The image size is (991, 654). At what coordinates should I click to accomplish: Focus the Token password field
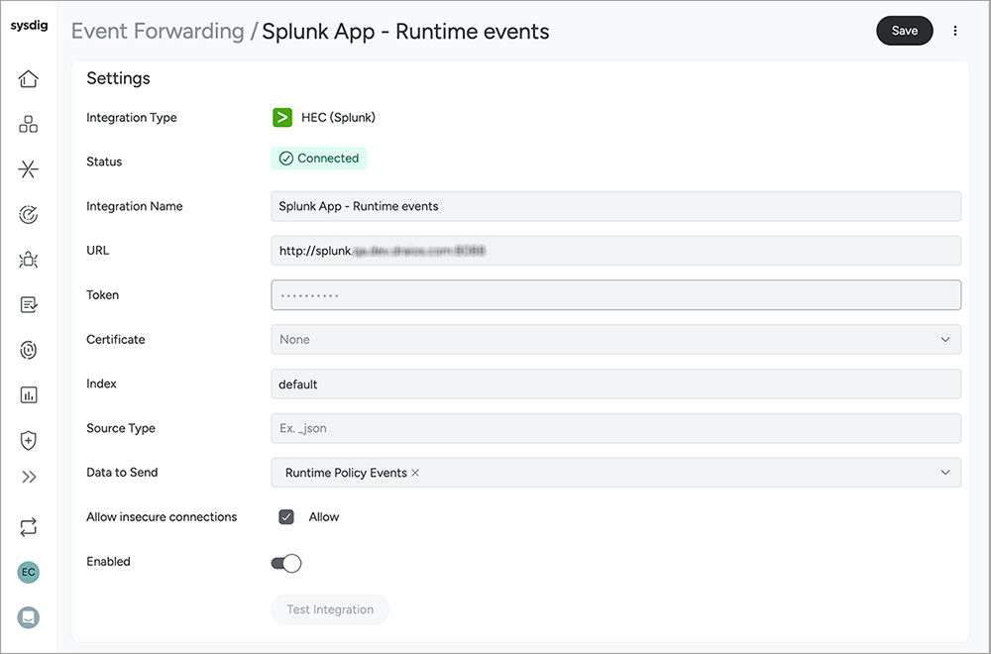pos(616,295)
